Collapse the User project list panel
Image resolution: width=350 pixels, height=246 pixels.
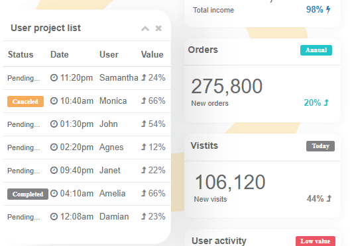pyautogui.click(x=145, y=28)
